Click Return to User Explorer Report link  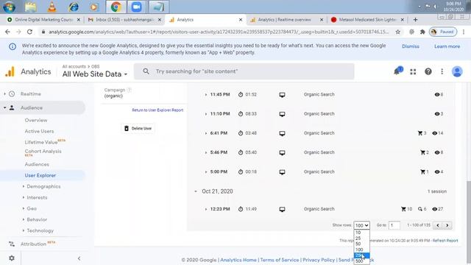click(x=157, y=110)
